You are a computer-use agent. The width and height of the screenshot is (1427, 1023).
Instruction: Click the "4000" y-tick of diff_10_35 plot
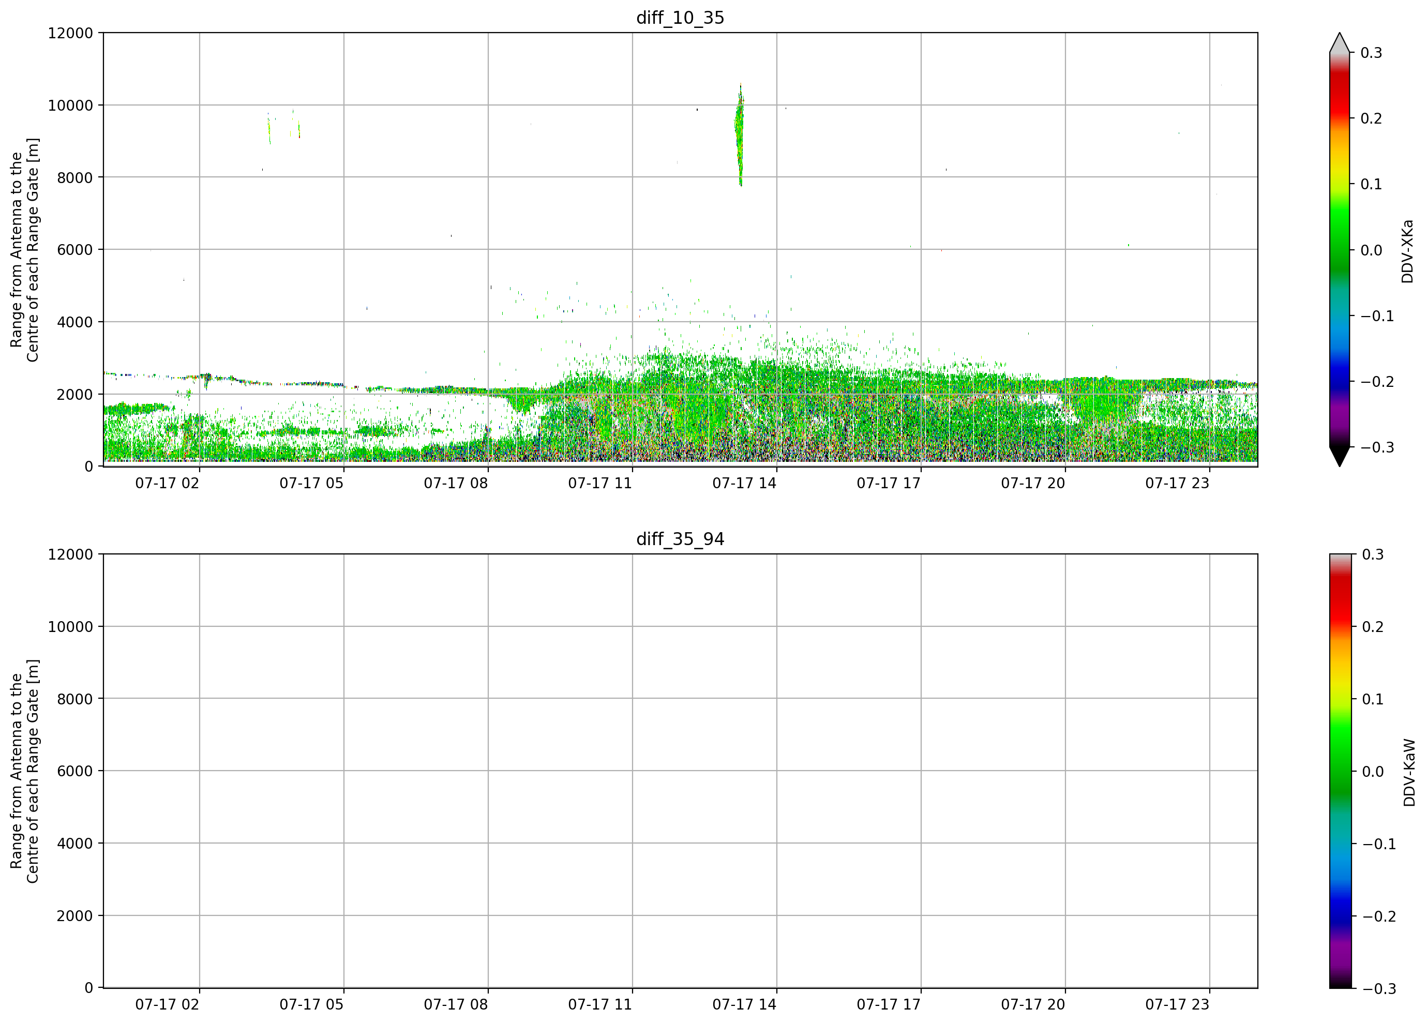(x=75, y=322)
